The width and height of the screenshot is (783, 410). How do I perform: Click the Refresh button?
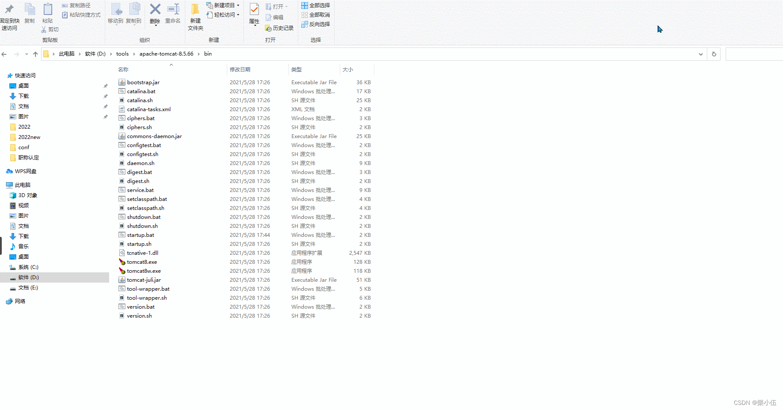click(714, 54)
